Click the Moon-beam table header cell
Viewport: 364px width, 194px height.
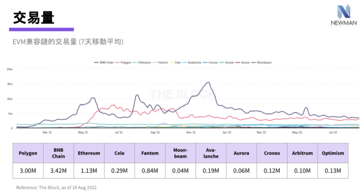(180, 153)
